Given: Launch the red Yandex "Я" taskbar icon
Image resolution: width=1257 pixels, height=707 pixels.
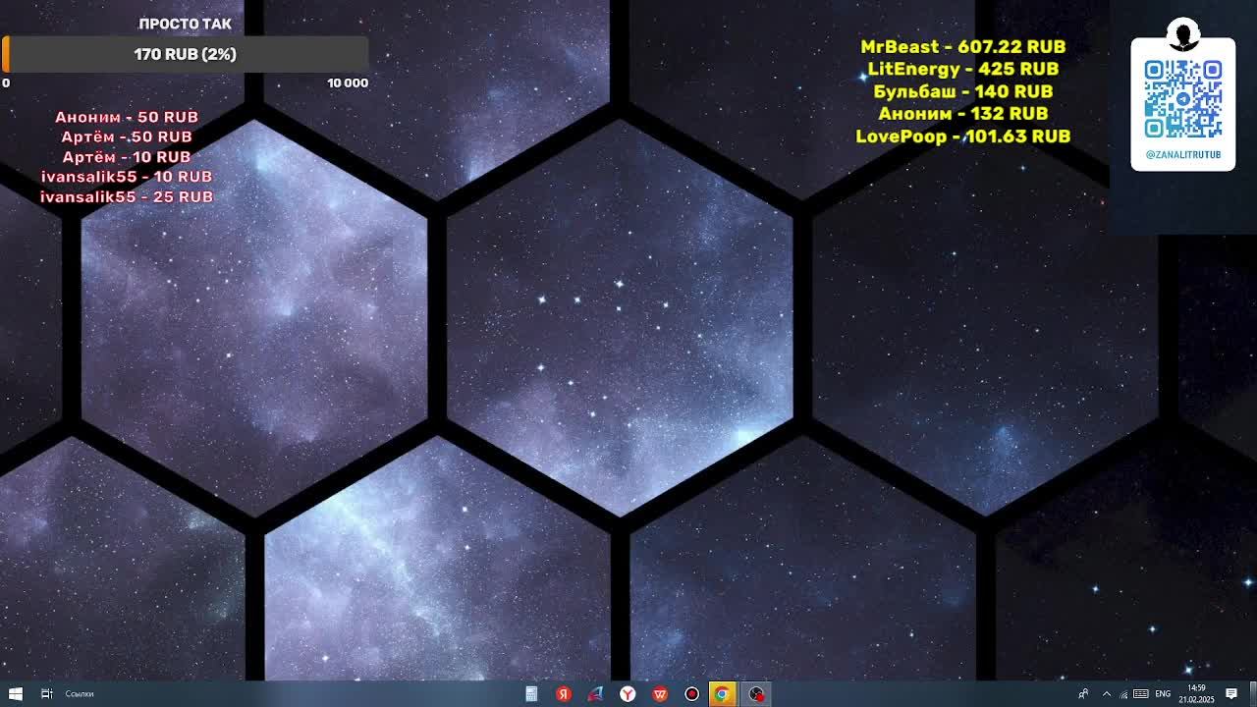Looking at the screenshot, I should pos(564,693).
